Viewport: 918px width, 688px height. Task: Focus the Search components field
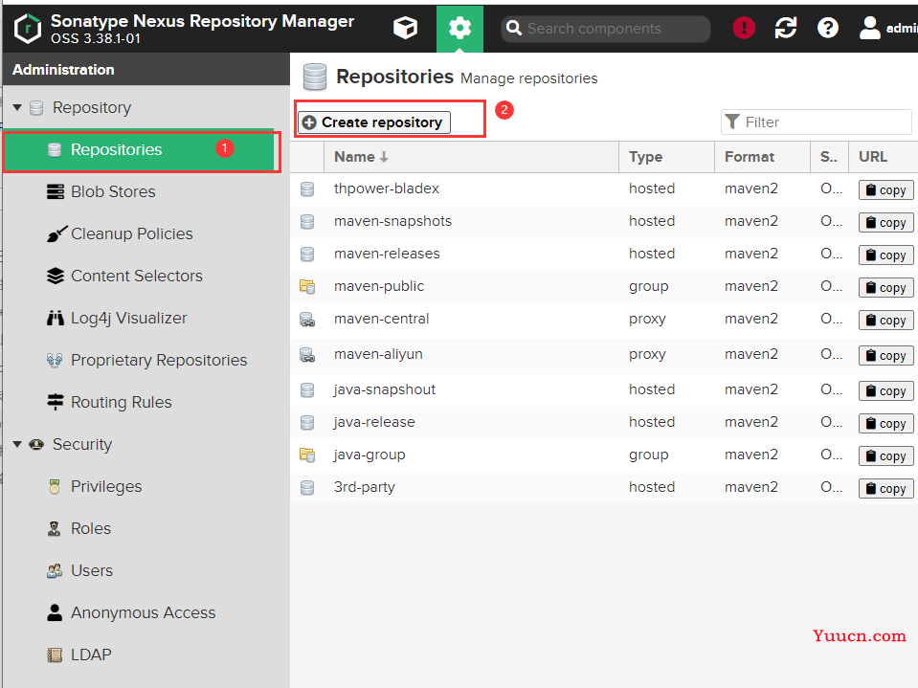(606, 28)
